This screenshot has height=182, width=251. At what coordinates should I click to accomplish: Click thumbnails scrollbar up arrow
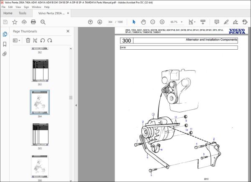[x=71, y=48]
